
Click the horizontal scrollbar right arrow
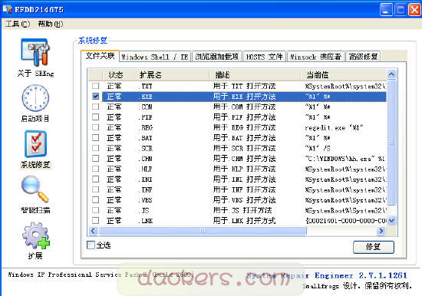[x=381, y=231]
